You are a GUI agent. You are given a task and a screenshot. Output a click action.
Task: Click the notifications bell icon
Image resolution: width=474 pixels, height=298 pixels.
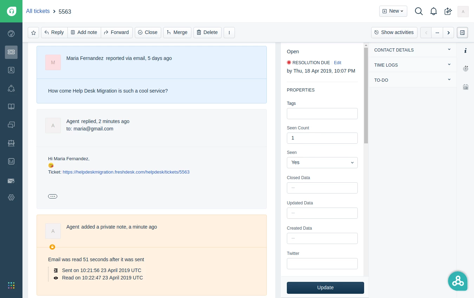[x=434, y=11]
